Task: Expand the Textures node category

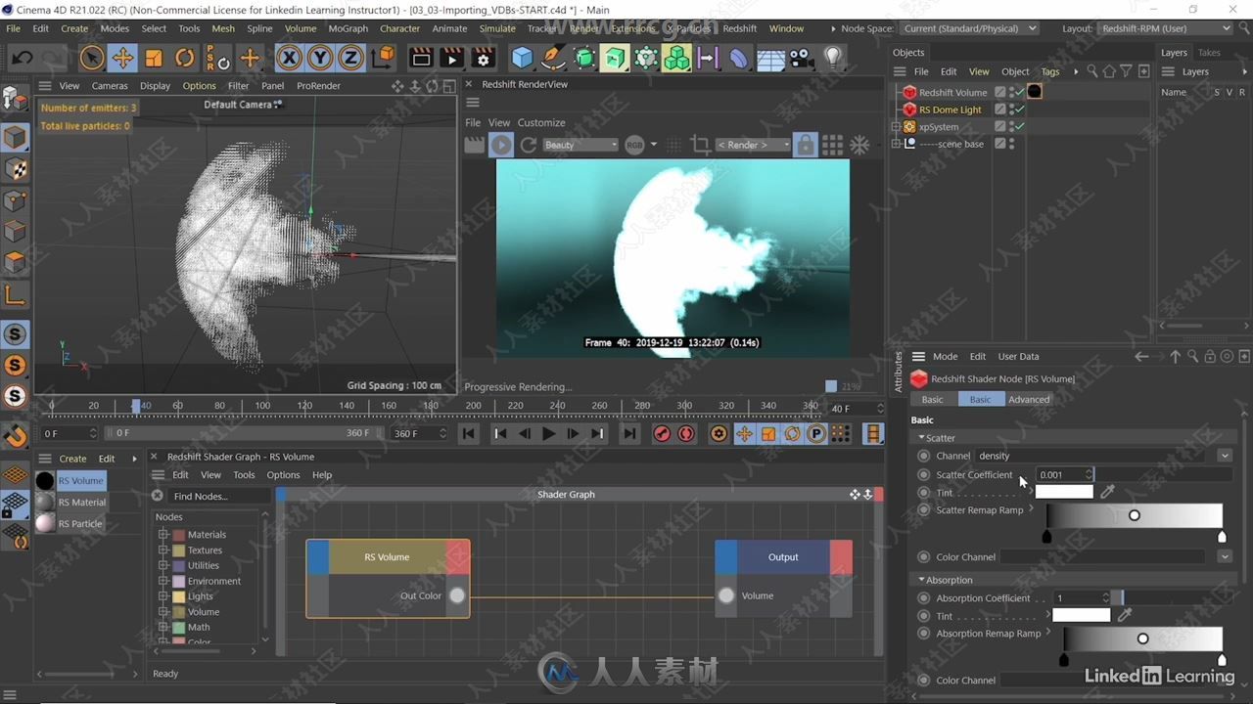Action: pyautogui.click(x=163, y=550)
